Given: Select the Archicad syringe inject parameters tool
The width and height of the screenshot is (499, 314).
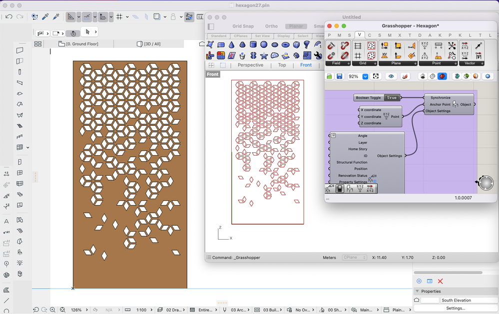Looking at the screenshot, I should pos(56,17).
